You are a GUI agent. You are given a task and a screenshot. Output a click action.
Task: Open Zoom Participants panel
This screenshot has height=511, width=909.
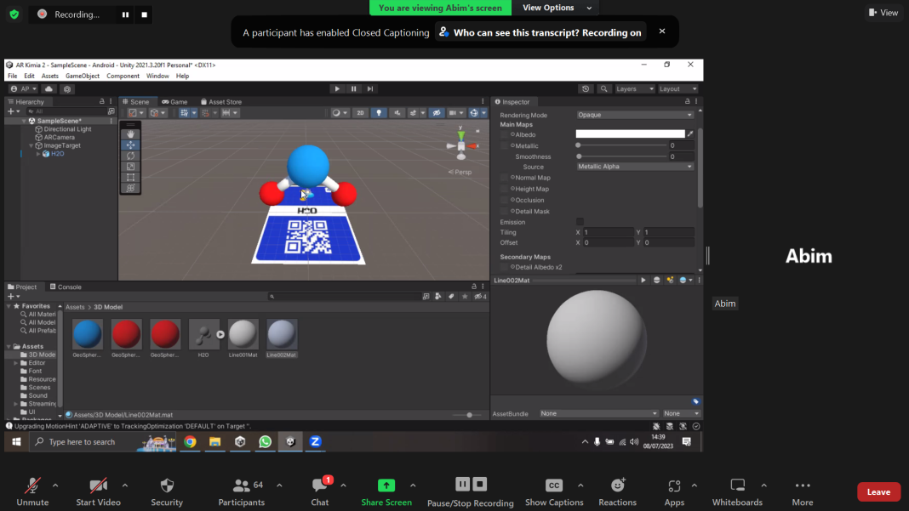[x=242, y=492]
